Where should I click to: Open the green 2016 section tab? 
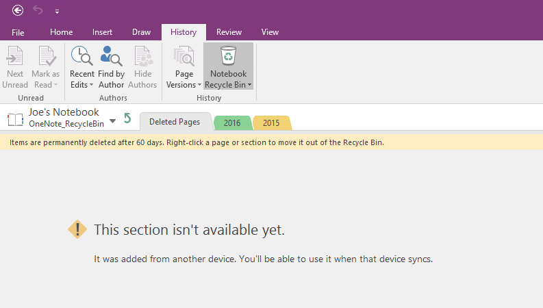click(x=232, y=123)
